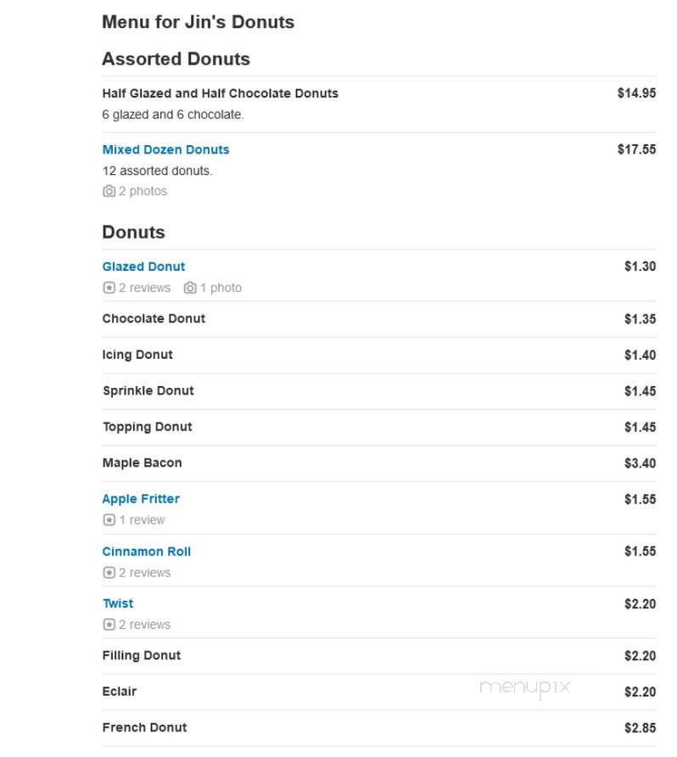Click the camera icon beside 2 photos

point(109,191)
